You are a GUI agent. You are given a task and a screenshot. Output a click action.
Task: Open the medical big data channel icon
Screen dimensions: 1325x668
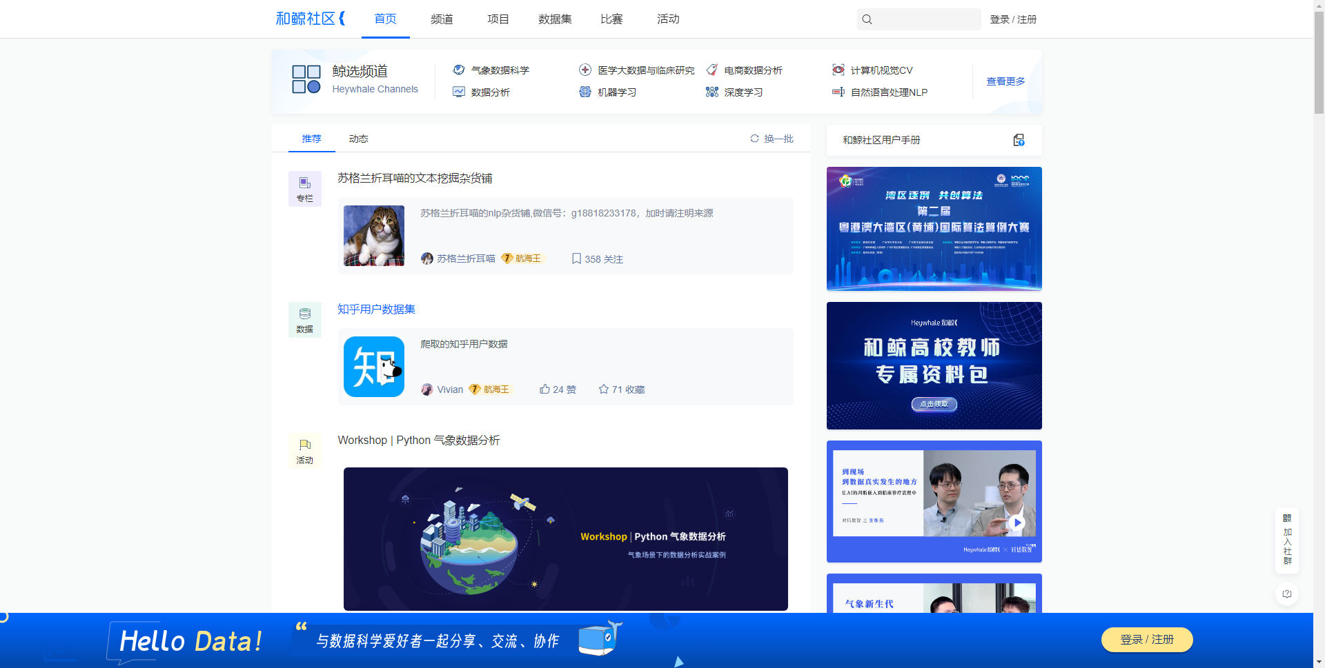585,70
